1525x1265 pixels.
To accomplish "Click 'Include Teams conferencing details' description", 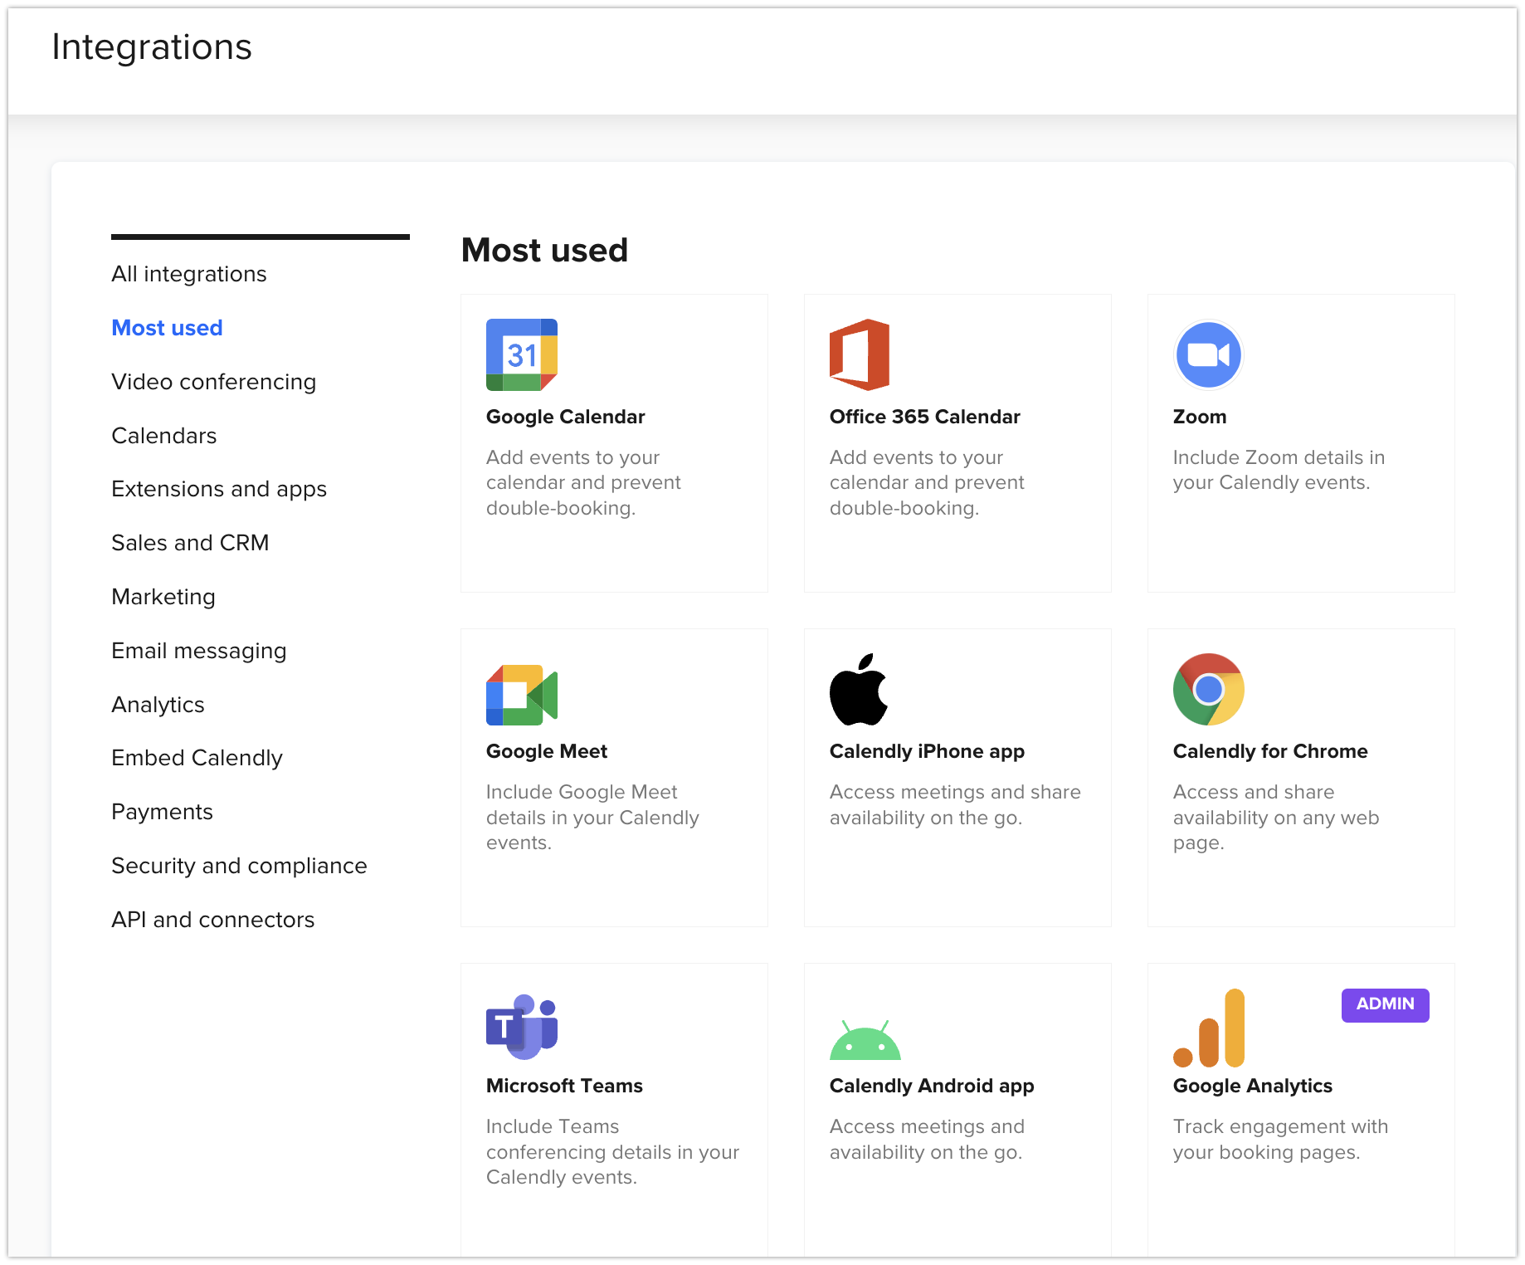I will point(612,1152).
